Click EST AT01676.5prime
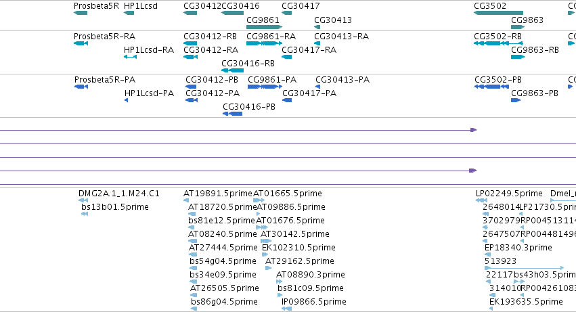Screen dimensions: 576x312 [x=290, y=221]
